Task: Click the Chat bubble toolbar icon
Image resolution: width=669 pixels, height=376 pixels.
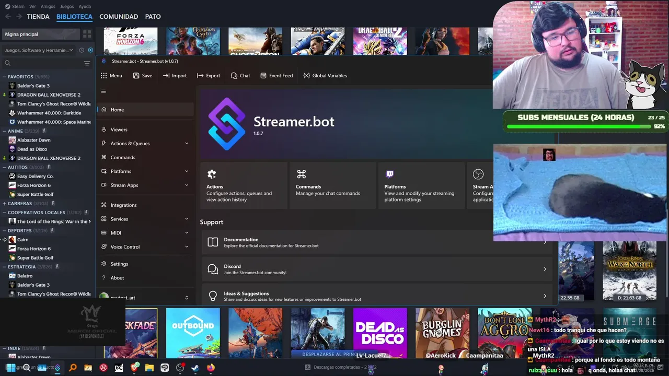Action: [x=234, y=76]
